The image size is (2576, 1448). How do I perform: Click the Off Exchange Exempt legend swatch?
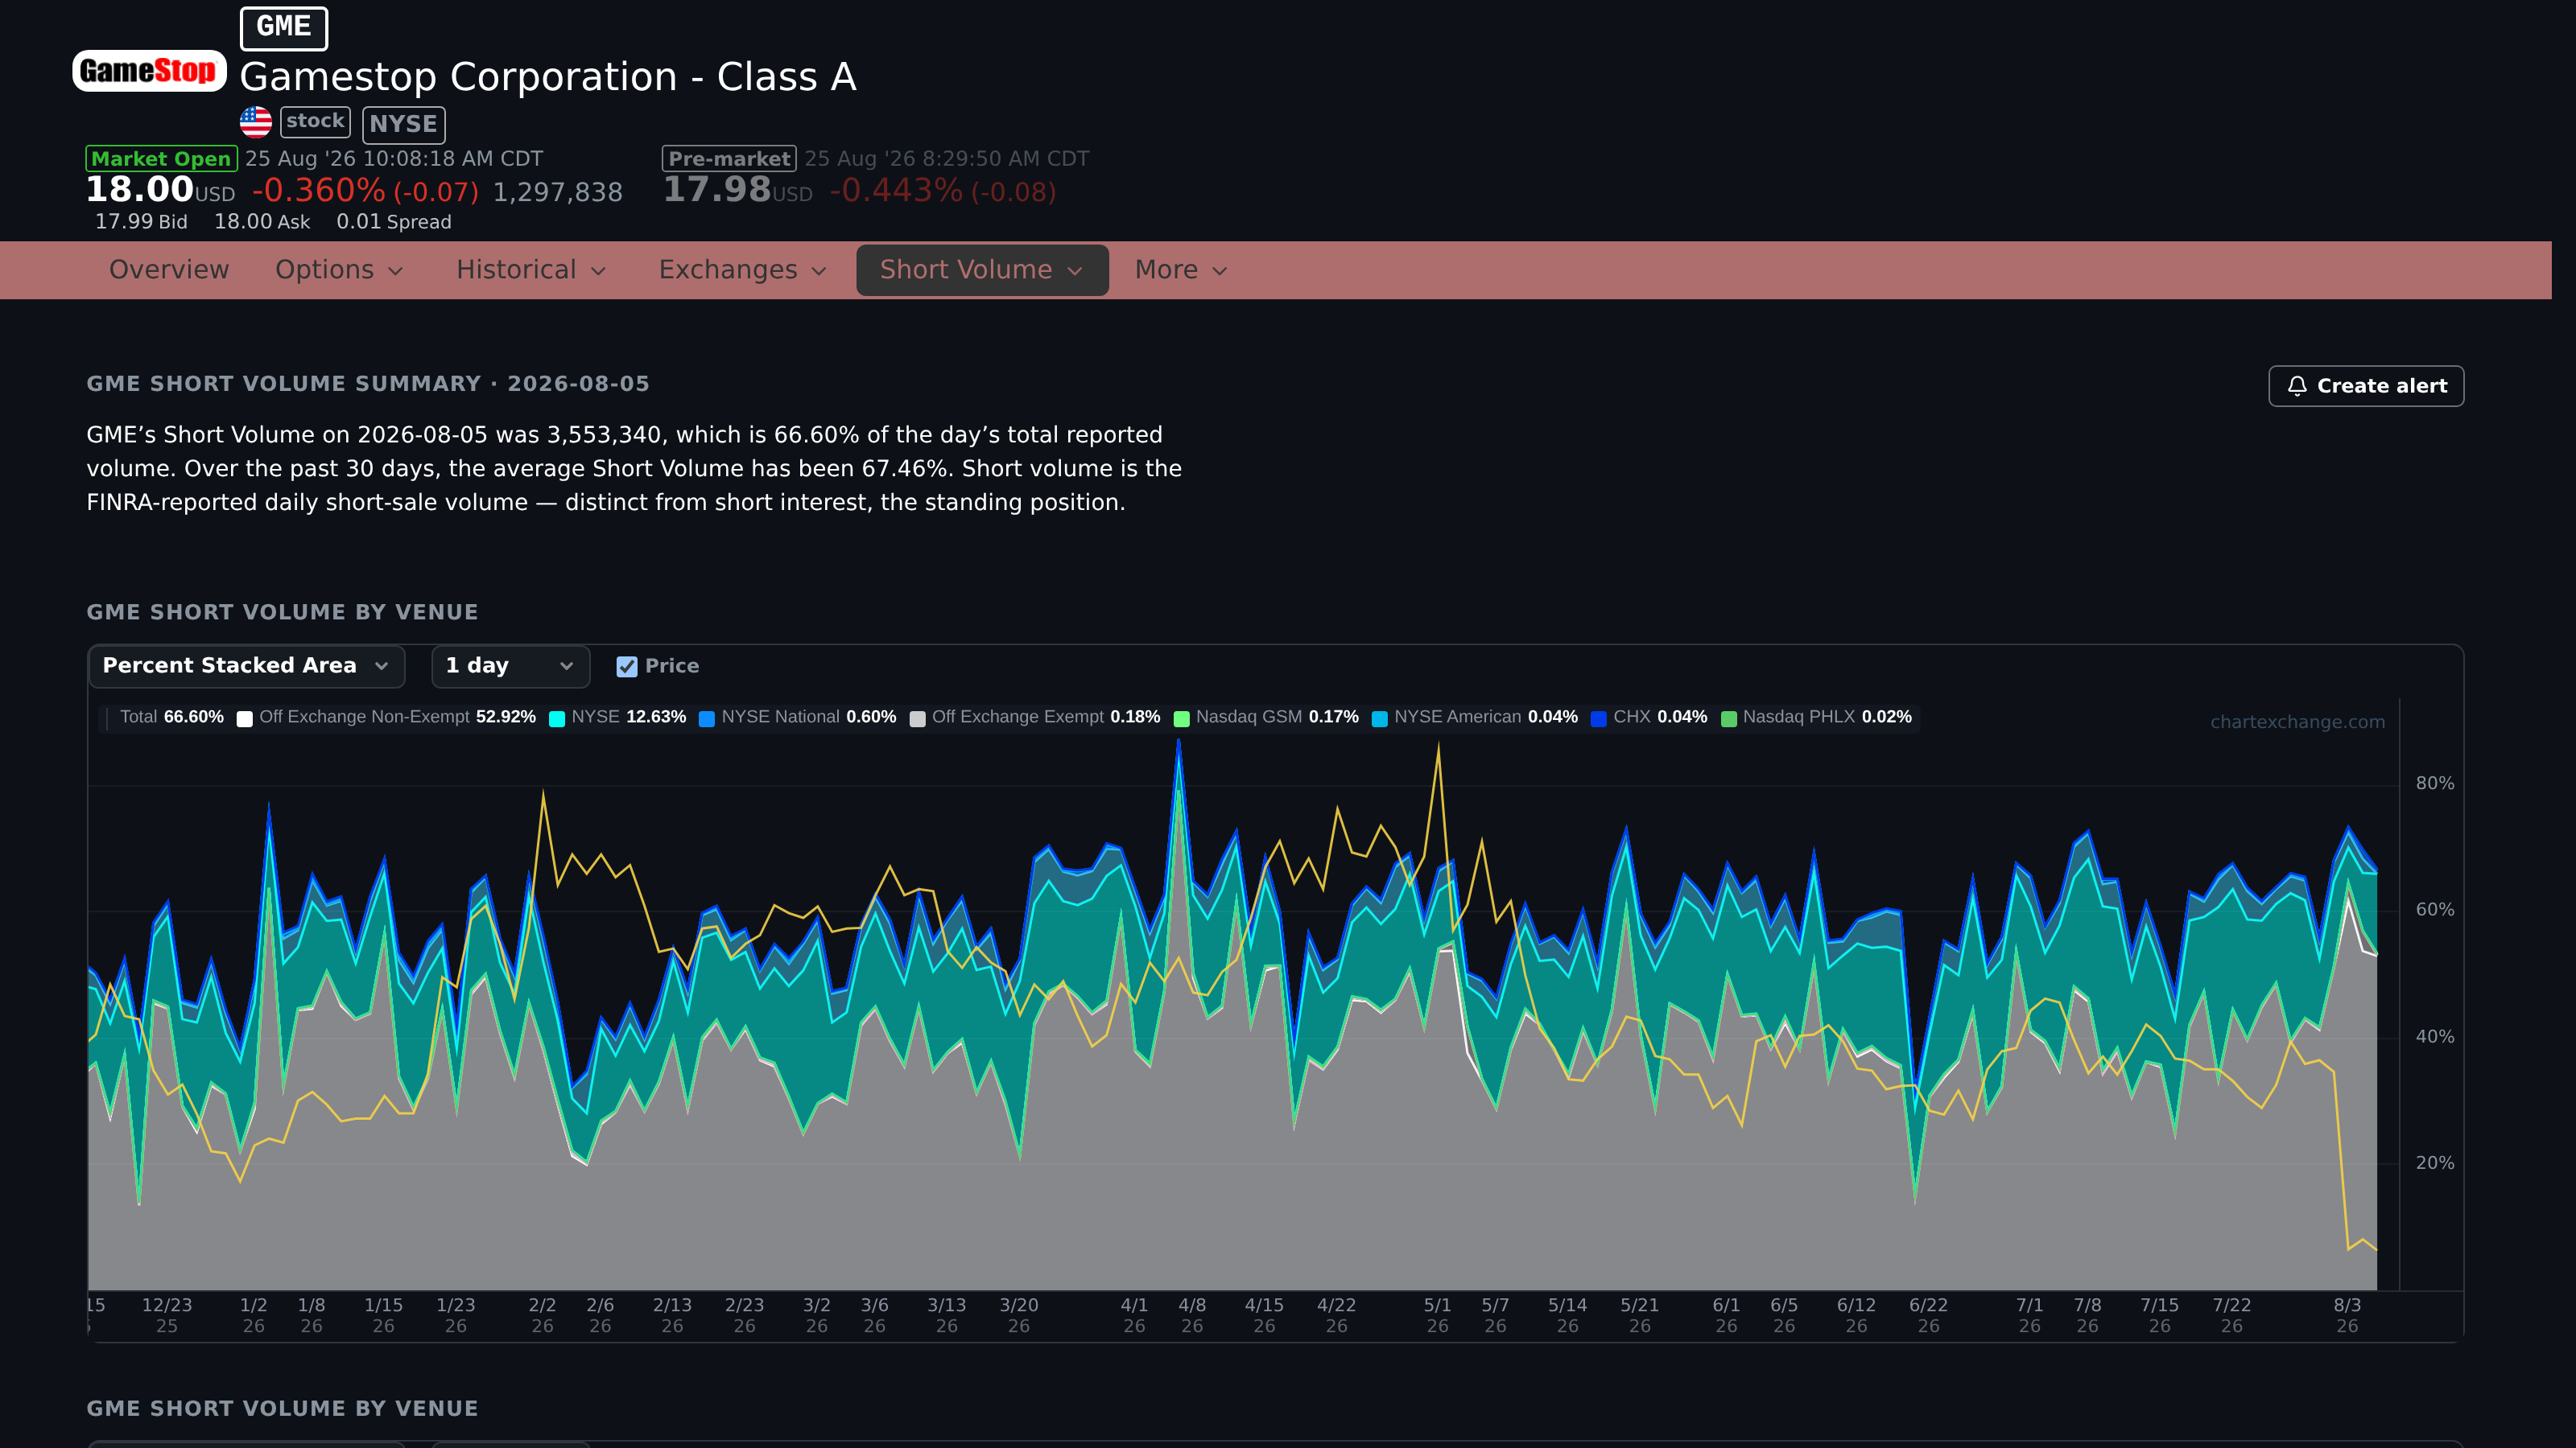click(917, 718)
